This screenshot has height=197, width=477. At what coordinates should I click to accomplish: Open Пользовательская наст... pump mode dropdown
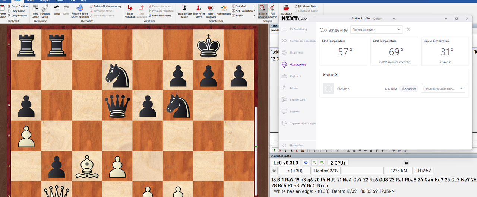pos(443,89)
